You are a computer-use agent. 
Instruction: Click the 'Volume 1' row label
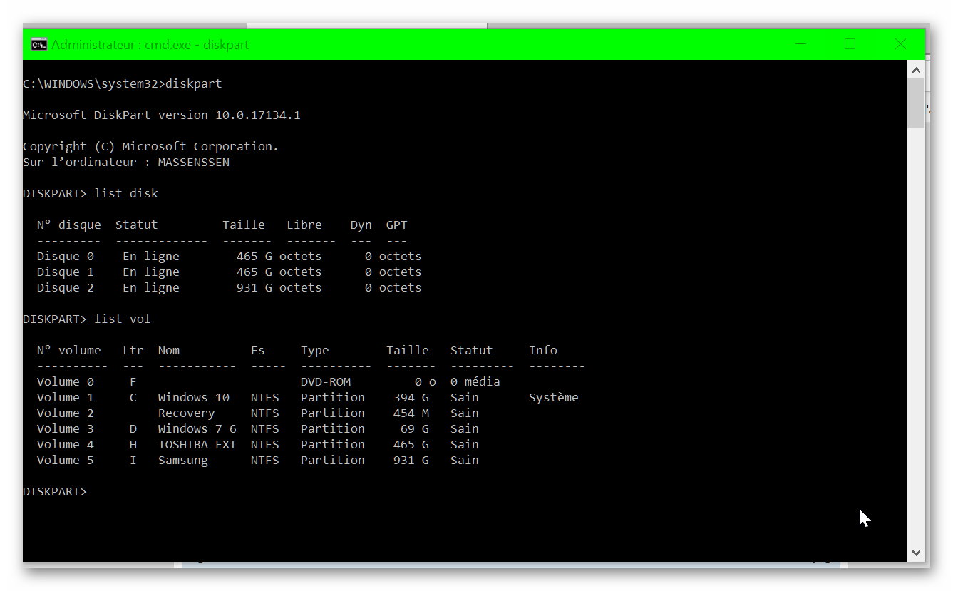pos(66,398)
